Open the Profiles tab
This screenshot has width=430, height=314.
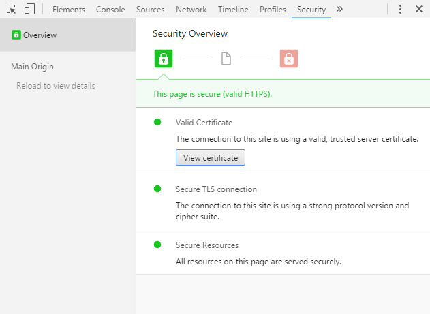point(273,10)
